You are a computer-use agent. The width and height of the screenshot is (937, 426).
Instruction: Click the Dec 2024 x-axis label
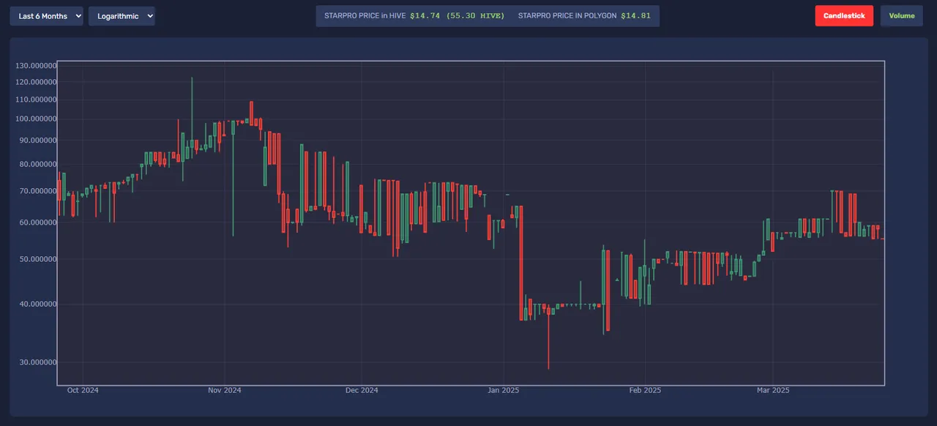[362, 390]
